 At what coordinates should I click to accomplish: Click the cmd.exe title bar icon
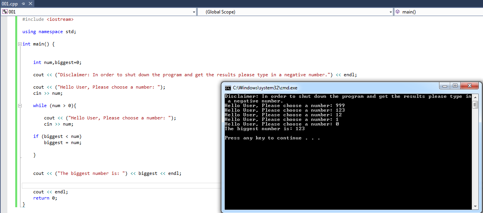click(x=228, y=88)
